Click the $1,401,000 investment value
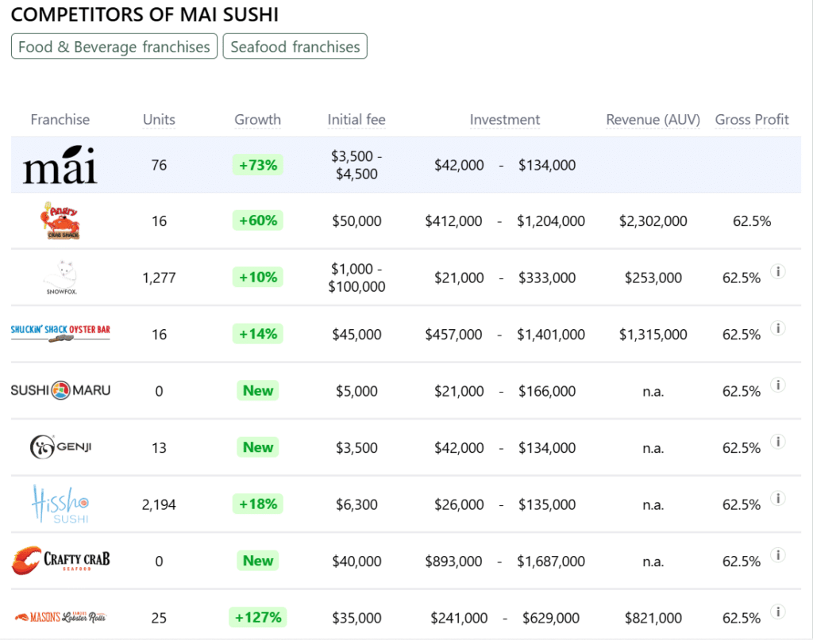 551,335
